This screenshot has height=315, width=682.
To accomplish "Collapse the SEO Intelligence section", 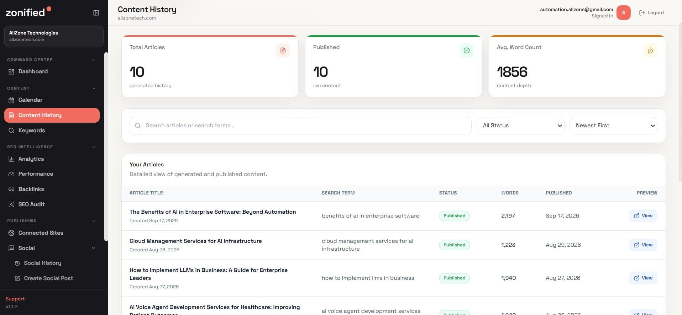I will click(94, 147).
